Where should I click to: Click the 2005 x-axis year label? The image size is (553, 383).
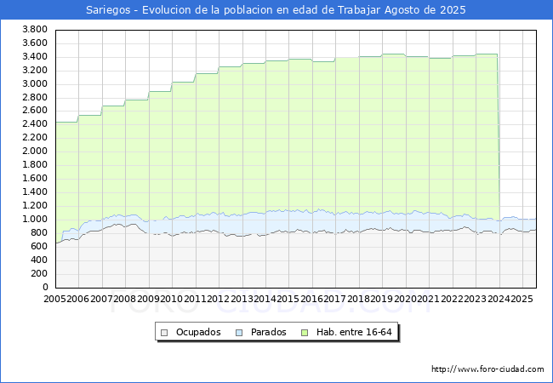pyautogui.click(x=55, y=299)
